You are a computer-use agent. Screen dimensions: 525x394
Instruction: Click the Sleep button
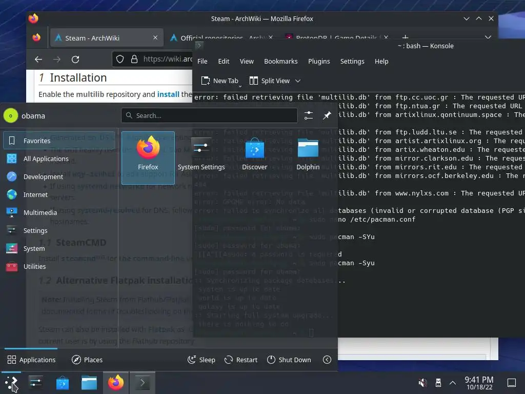click(201, 360)
